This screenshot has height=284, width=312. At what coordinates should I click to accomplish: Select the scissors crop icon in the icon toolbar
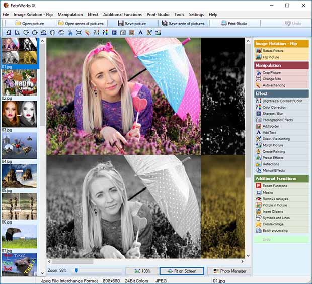[x=70, y=32]
